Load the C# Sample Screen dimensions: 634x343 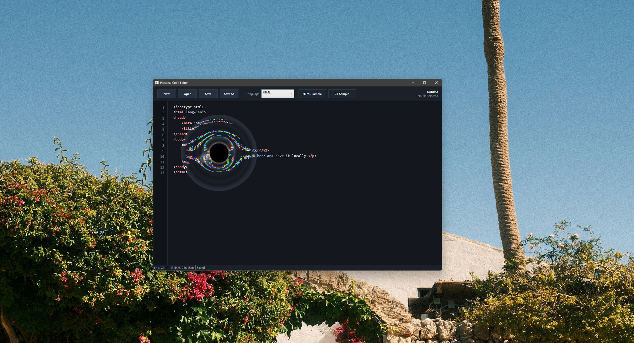pyautogui.click(x=342, y=94)
